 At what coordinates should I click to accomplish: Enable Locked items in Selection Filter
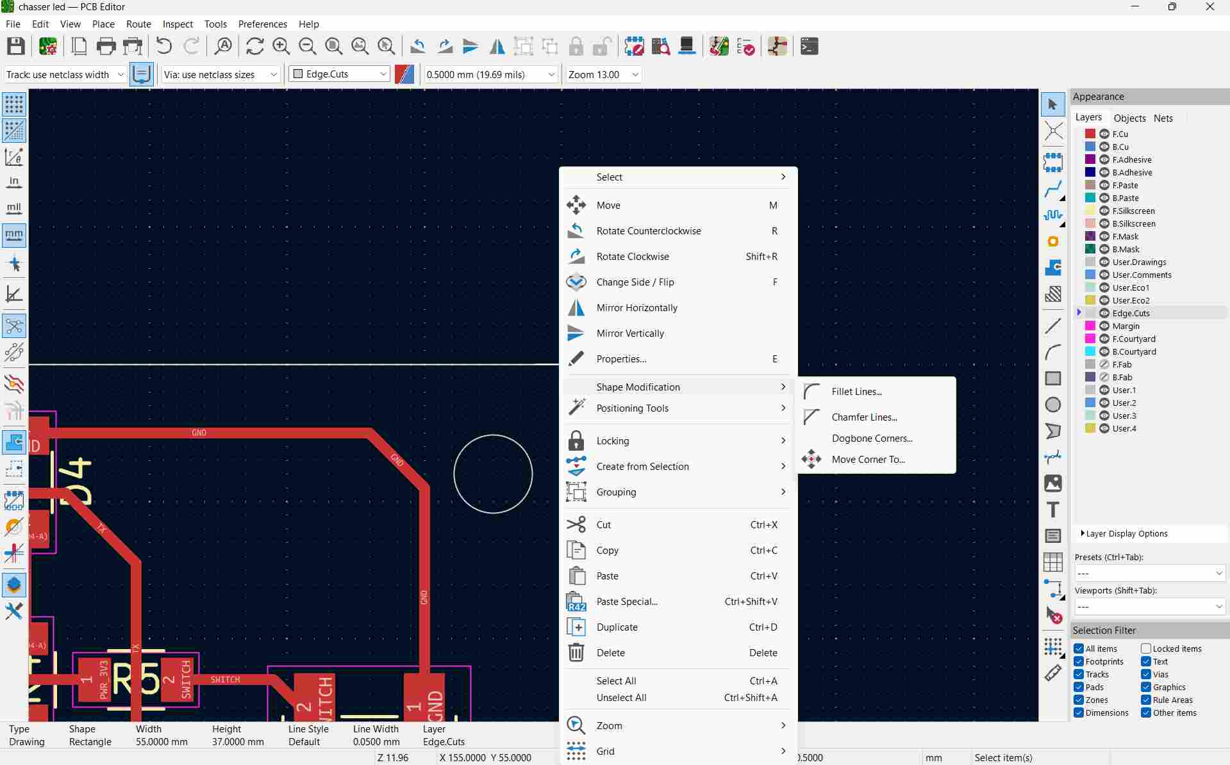click(x=1146, y=648)
